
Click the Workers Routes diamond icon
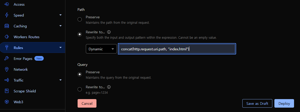(x=7, y=37)
